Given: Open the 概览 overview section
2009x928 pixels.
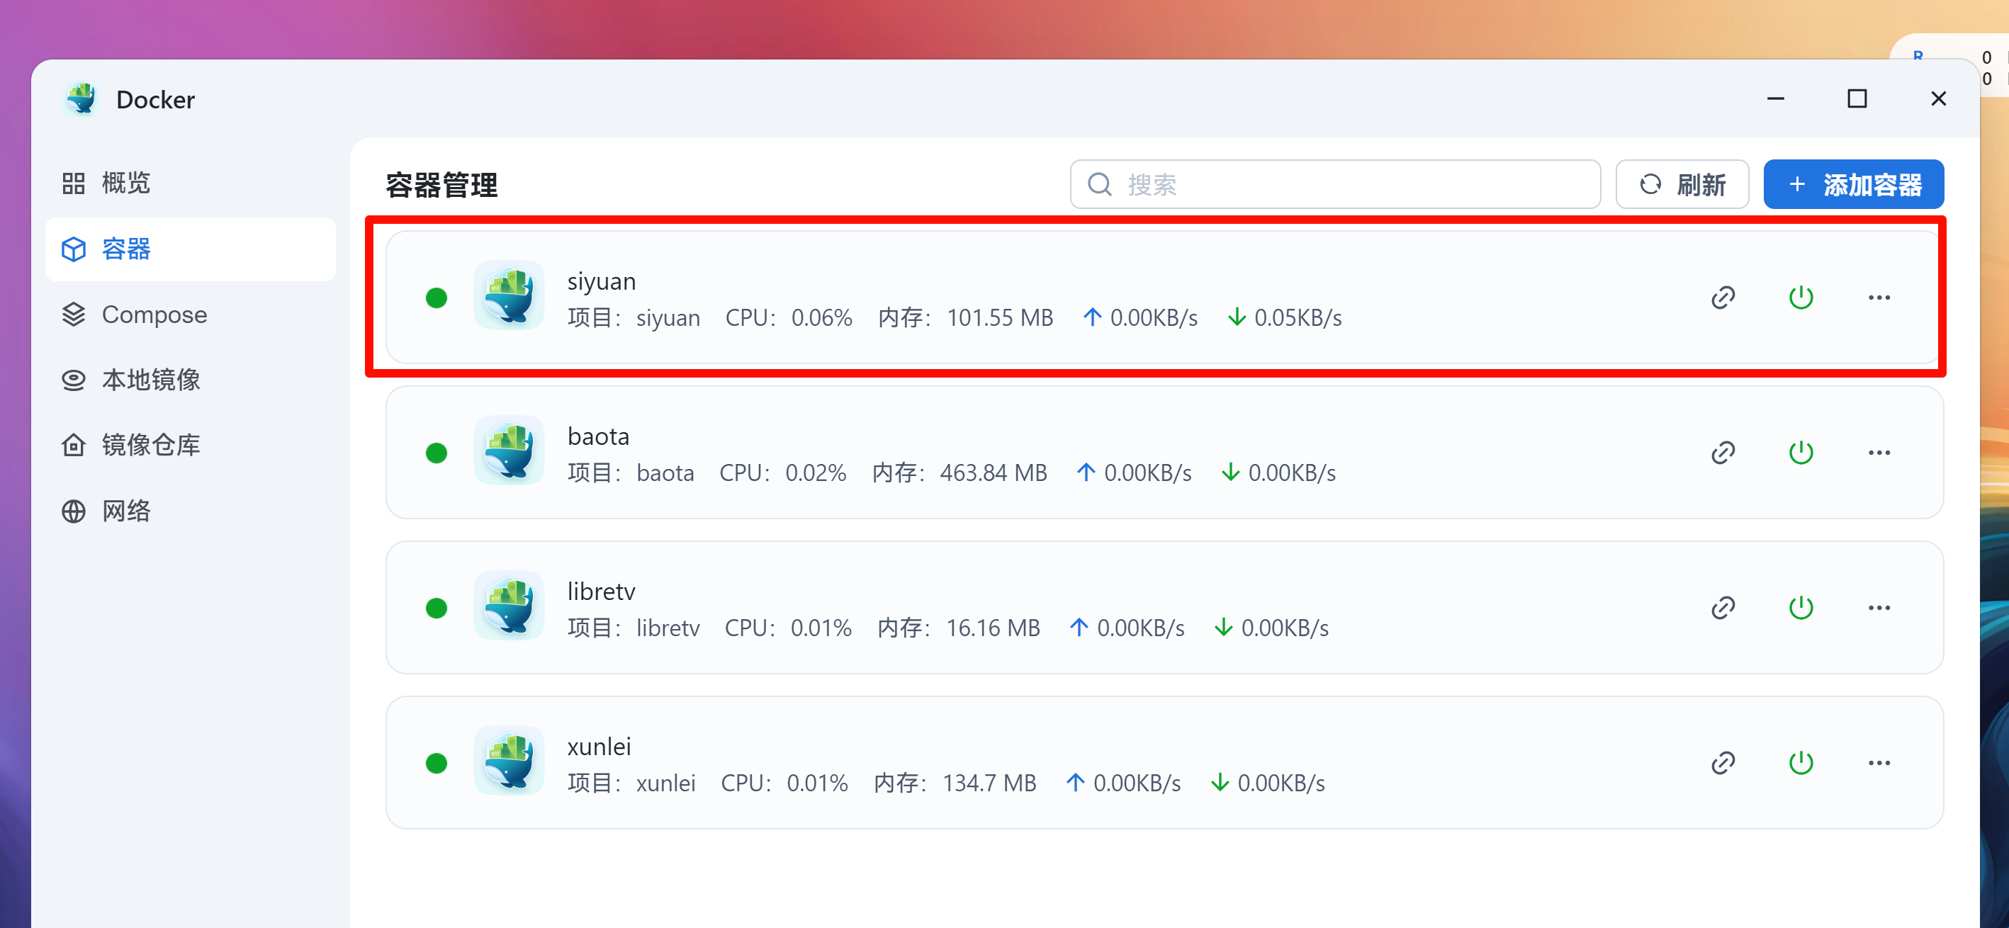Looking at the screenshot, I should [x=191, y=183].
